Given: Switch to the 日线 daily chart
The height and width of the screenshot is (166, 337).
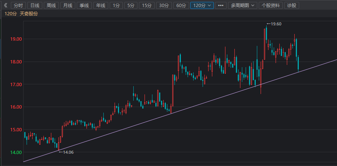Looking at the screenshot, I should coord(35,5).
